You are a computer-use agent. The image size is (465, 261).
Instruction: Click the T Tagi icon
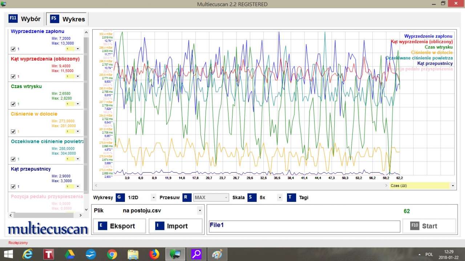[x=291, y=198]
